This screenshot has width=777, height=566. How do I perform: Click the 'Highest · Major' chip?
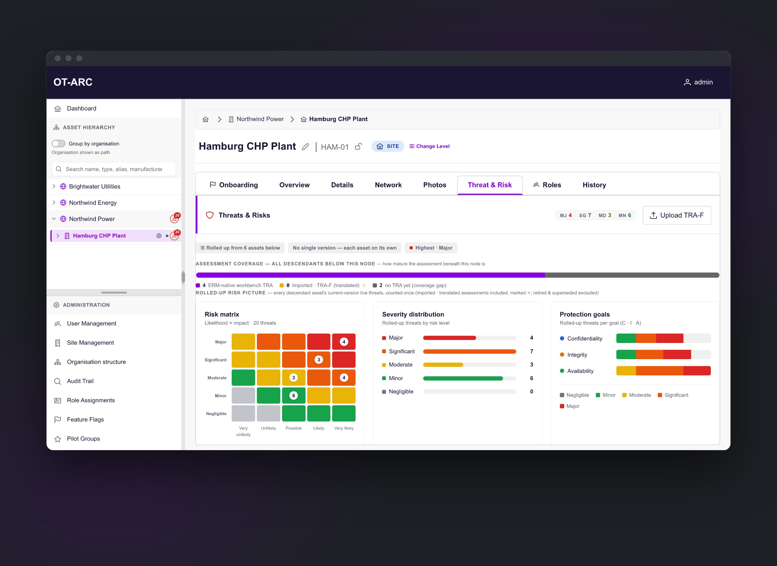pyautogui.click(x=431, y=248)
